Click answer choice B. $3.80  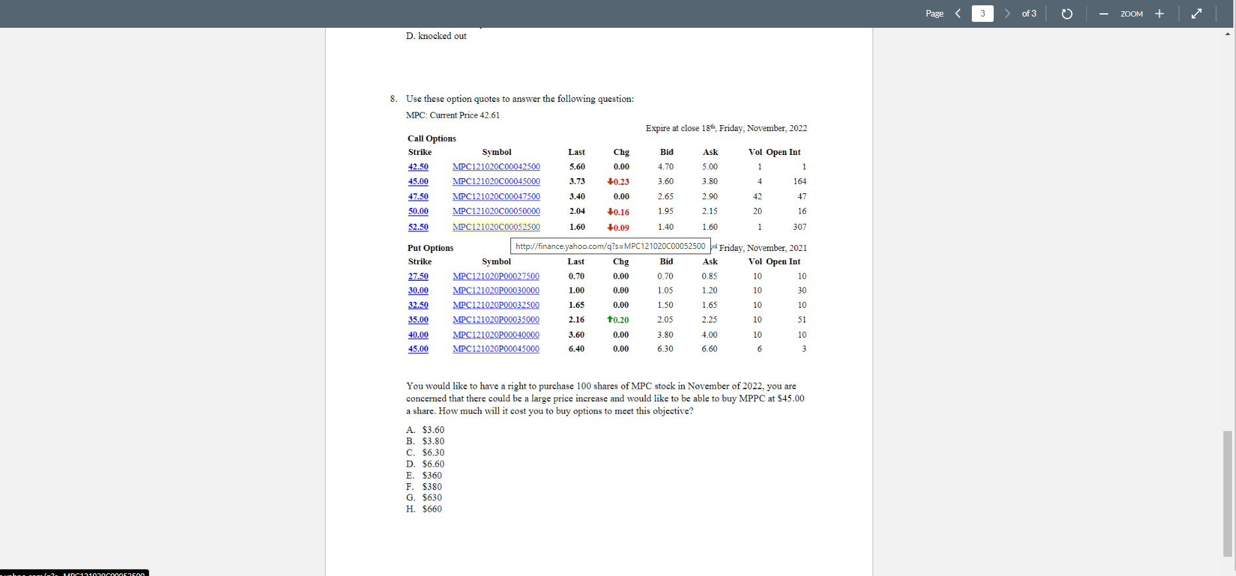[x=425, y=442]
